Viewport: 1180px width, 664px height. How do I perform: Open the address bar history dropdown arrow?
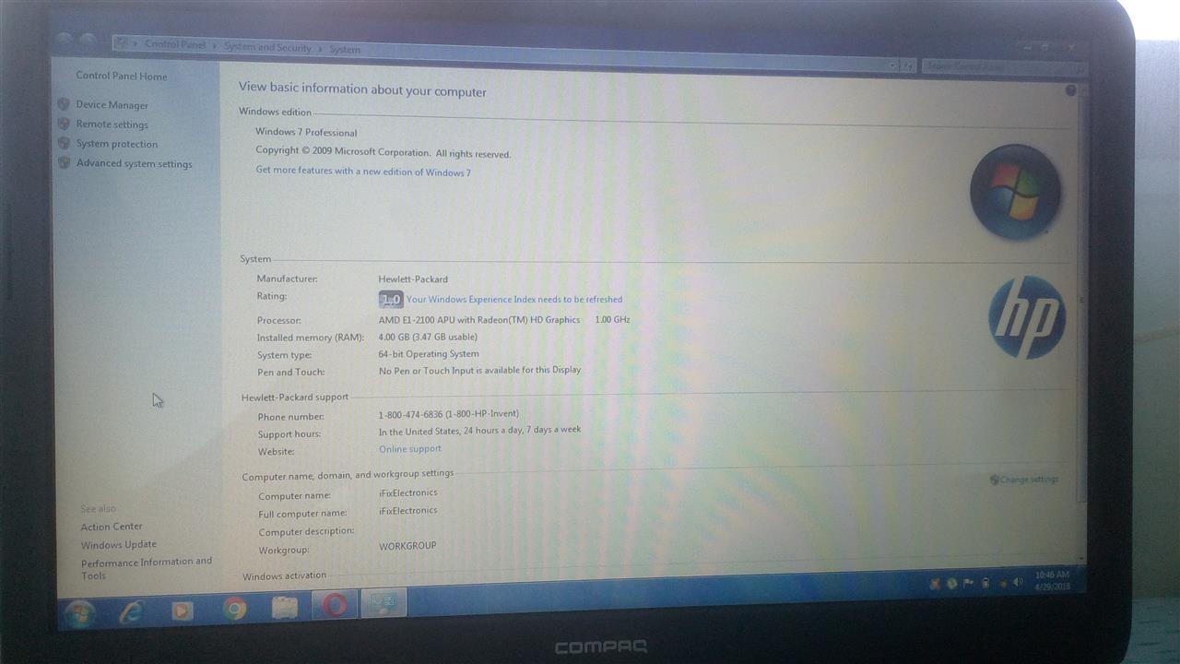(x=891, y=65)
